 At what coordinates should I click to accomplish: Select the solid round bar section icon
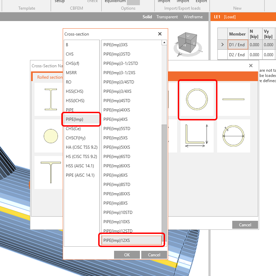[x=51, y=136]
